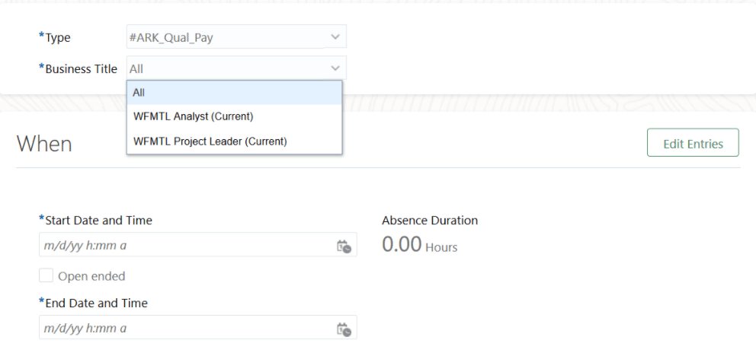Click the "Start Date and Time" field label
756x343 pixels.
[x=98, y=221]
